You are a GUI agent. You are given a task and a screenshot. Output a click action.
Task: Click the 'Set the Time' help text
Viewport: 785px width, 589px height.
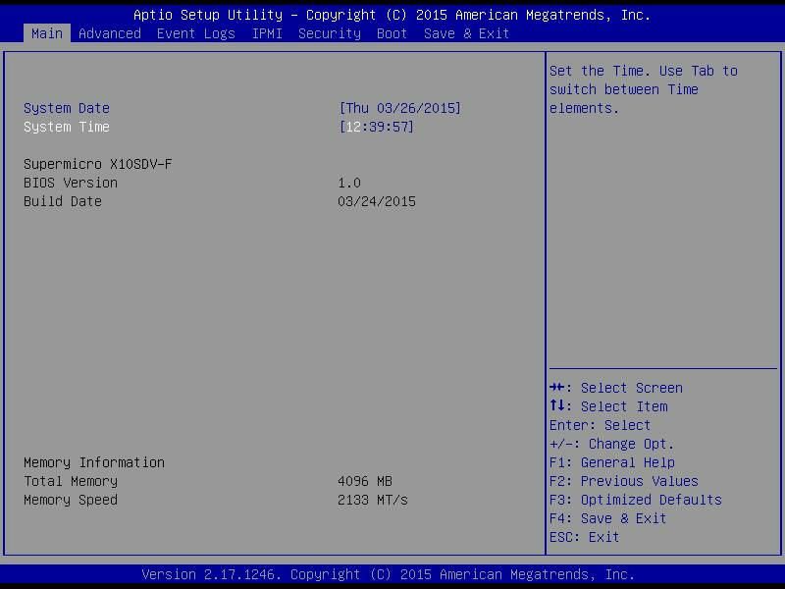point(644,89)
